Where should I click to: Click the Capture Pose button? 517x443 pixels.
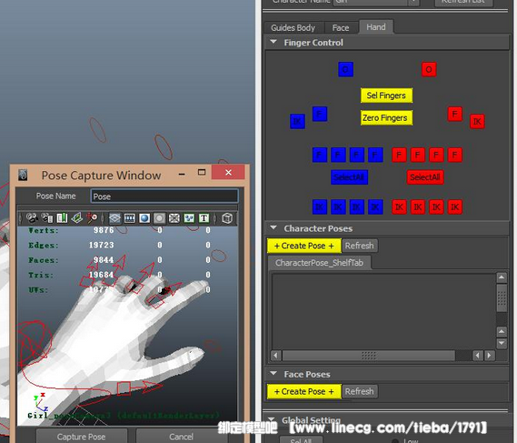pyautogui.click(x=82, y=437)
